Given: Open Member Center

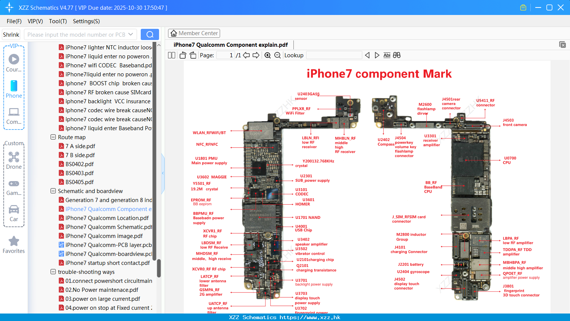Looking at the screenshot, I should click(x=194, y=33).
